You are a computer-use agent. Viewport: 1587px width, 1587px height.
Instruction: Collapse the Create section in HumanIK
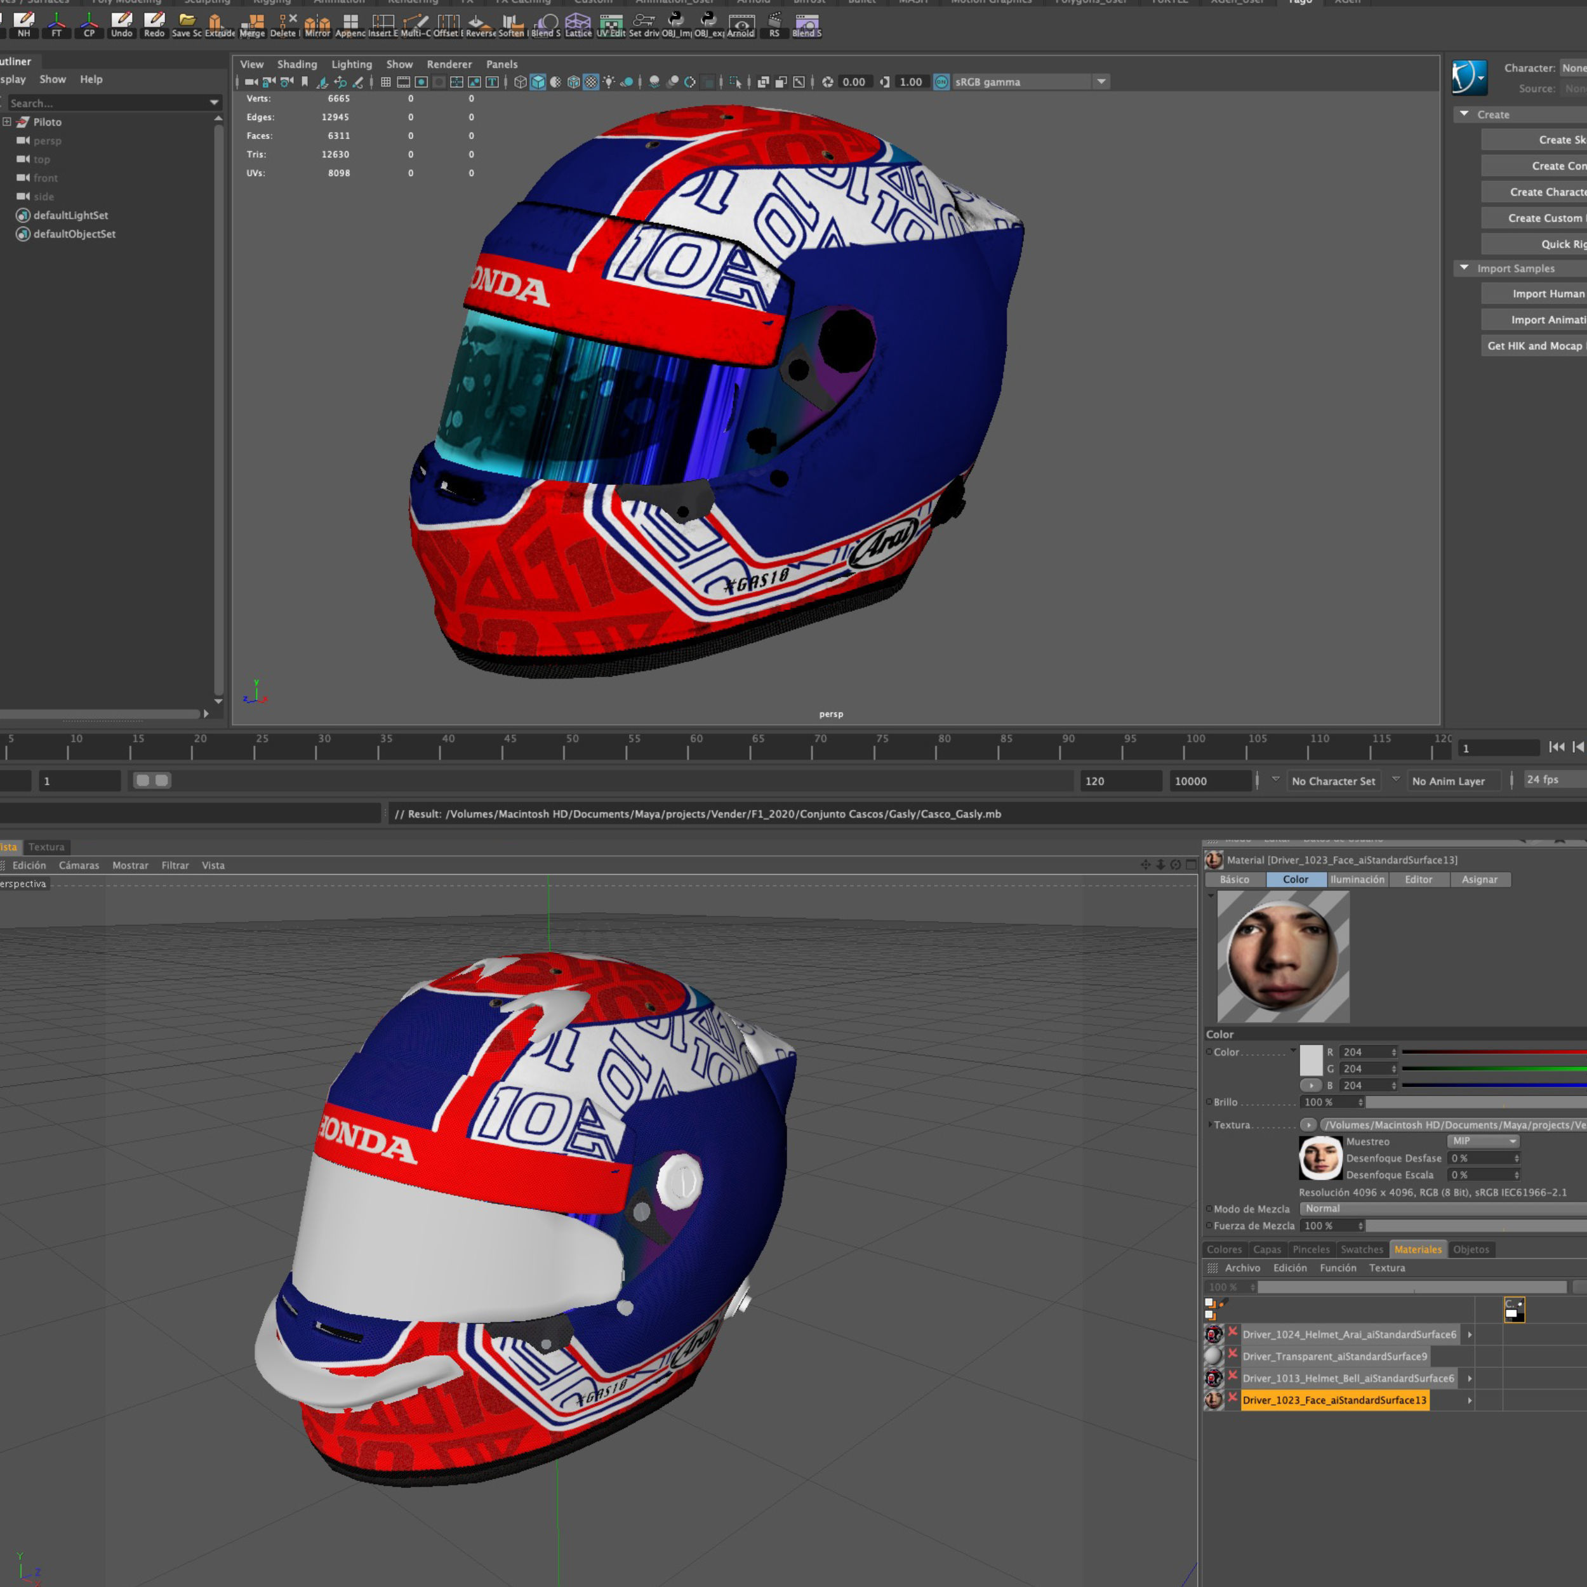coord(1464,114)
